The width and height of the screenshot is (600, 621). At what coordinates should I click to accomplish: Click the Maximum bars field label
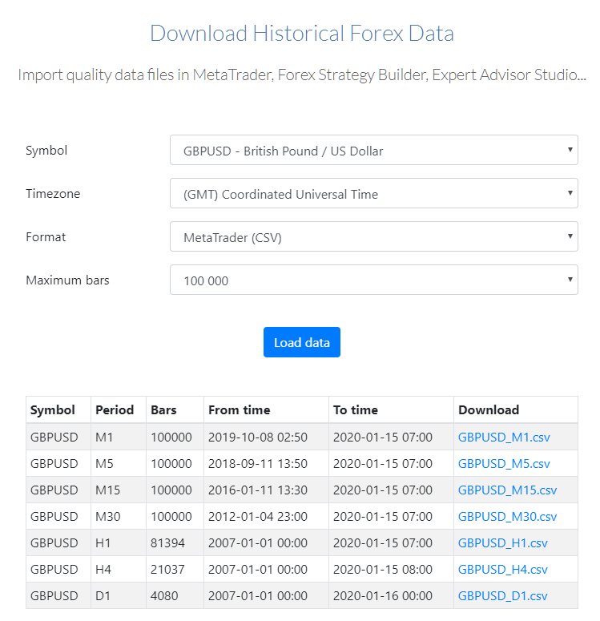point(67,280)
